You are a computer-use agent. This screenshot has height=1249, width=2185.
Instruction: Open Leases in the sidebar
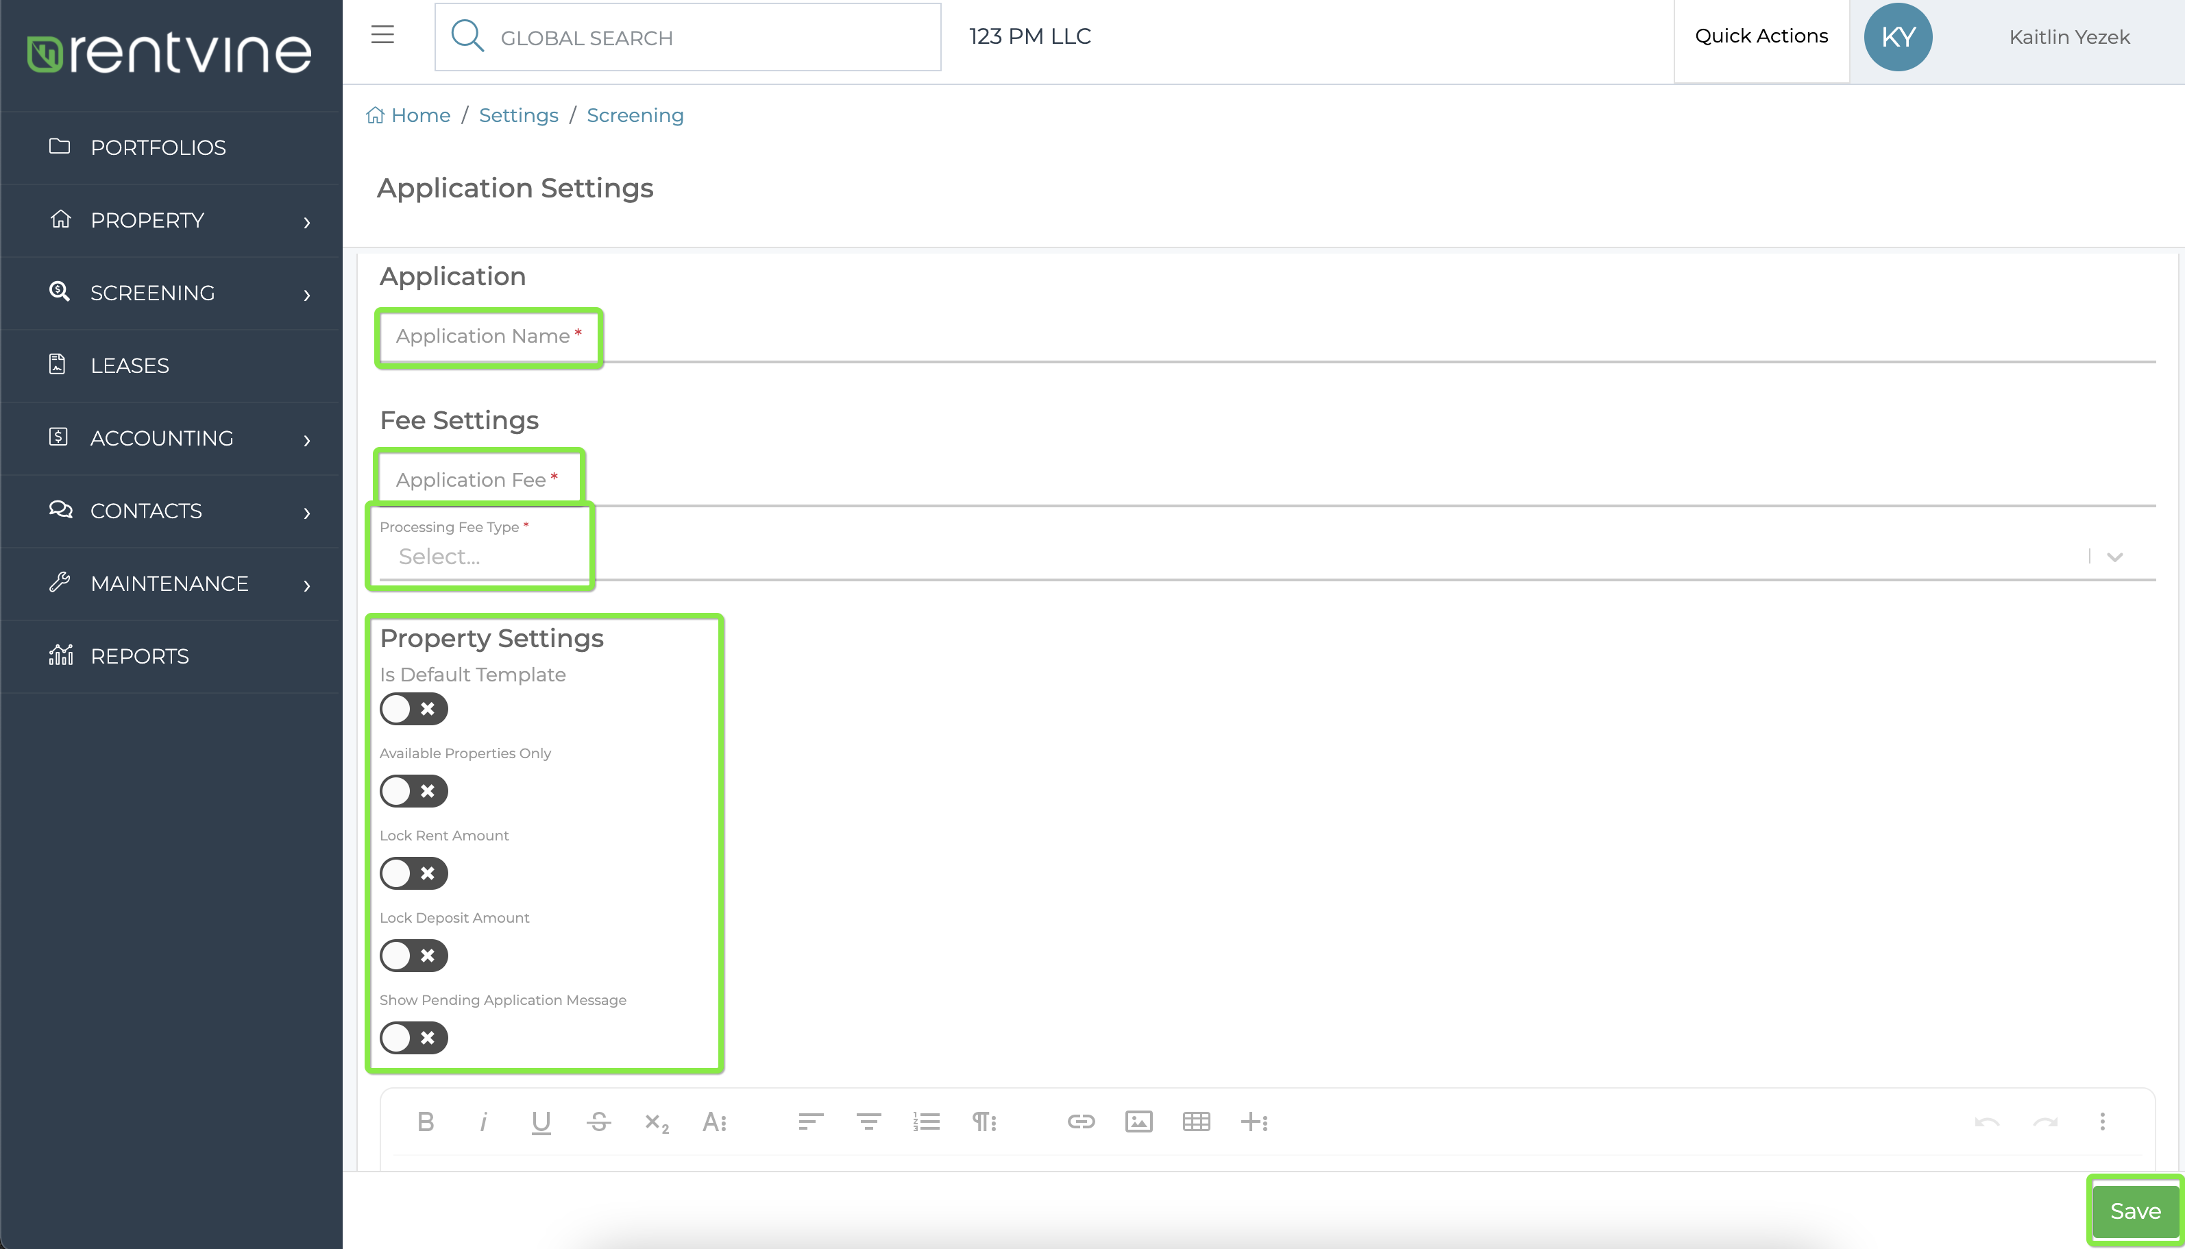pyautogui.click(x=171, y=365)
